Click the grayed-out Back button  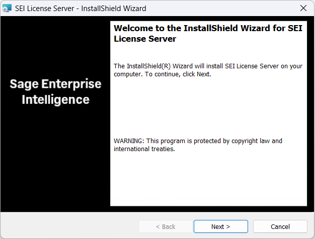coord(165,226)
